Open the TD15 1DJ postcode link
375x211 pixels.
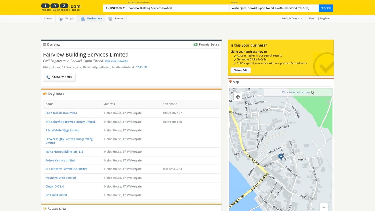click(x=142, y=67)
